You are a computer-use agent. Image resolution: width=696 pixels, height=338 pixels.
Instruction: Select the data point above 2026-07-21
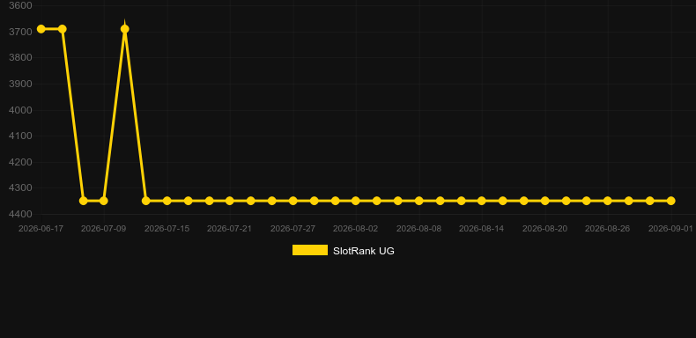[x=229, y=201]
